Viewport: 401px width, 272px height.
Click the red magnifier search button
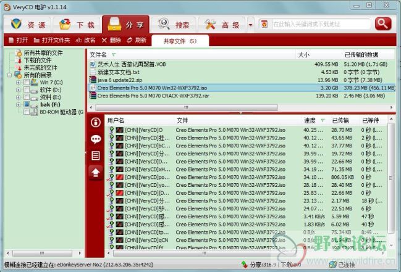point(383,24)
